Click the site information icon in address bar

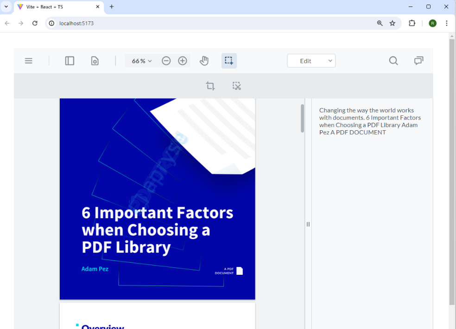[51, 23]
